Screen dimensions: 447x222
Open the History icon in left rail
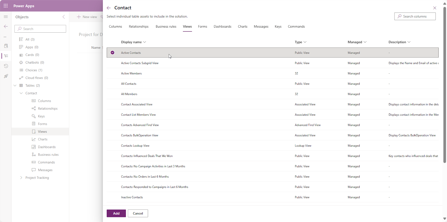(x=6, y=66)
